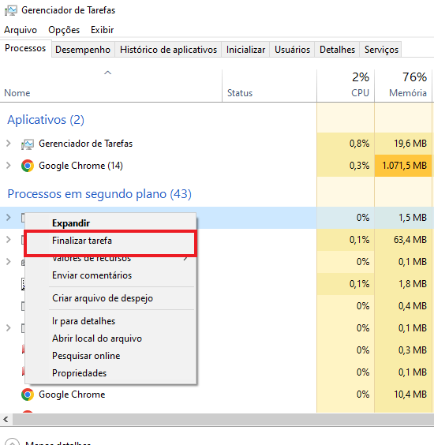Switch to the Desempenho tab
This screenshot has height=445, width=434.
[x=83, y=50]
